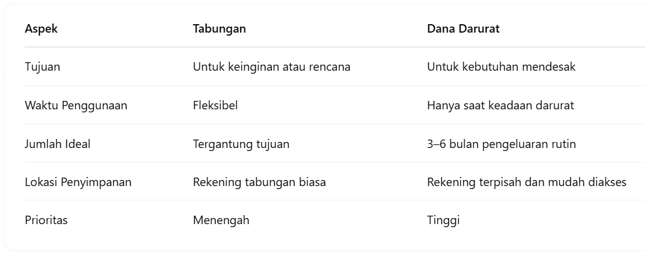Viewport: 645px width, 267px height.
Task: Select the Waktu Penggunaan row label
Action: click(x=76, y=105)
